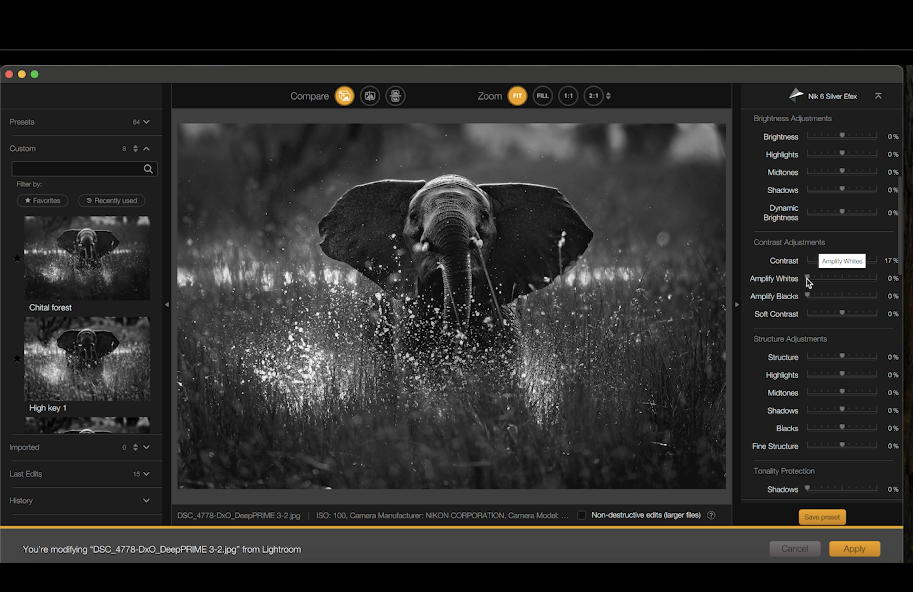Viewport: 913px width, 592px height.
Task: Click the Apply button
Action: tap(854, 549)
